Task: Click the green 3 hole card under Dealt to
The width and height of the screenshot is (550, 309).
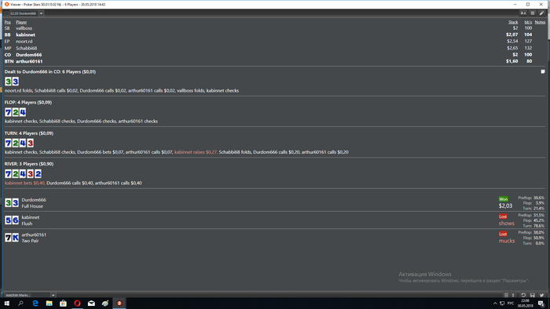Action: (x=8, y=82)
